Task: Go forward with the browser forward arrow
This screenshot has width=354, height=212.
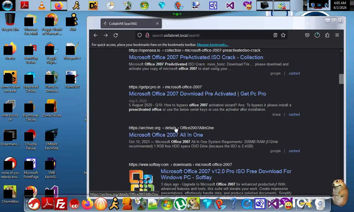Action: pyautogui.click(x=106, y=35)
